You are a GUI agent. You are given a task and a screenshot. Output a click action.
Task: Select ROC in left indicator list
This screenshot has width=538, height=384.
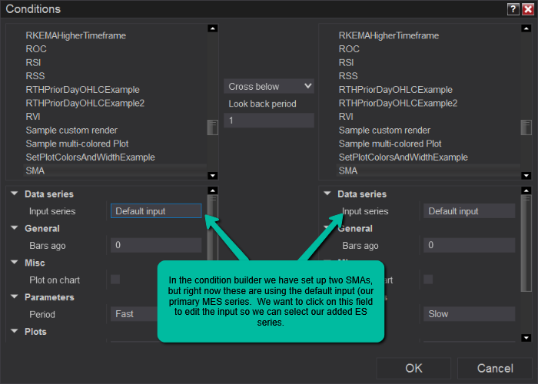pyautogui.click(x=36, y=49)
